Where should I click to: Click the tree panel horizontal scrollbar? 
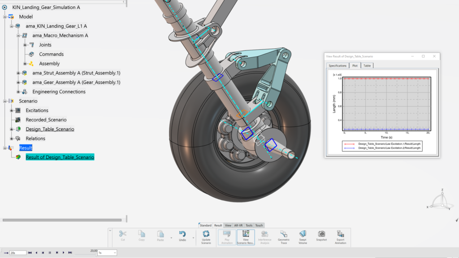pos(62,220)
